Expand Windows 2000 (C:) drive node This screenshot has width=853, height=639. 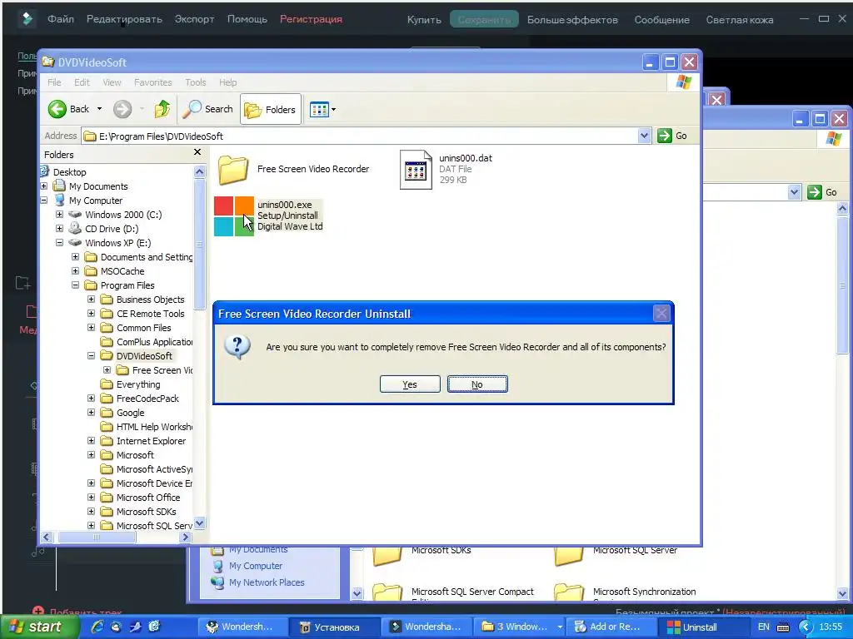pyautogui.click(x=60, y=214)
